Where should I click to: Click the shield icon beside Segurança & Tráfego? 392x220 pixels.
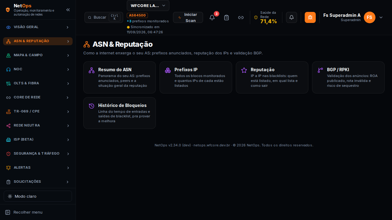[x=9, y=154]
